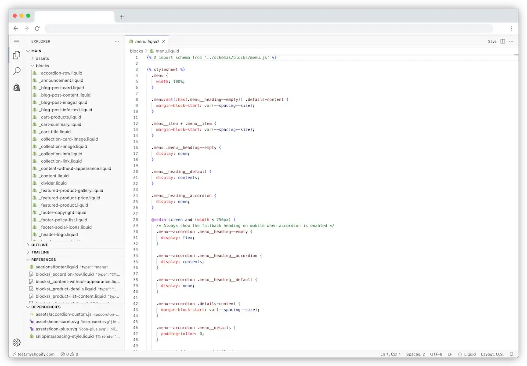Click Liquid language mode status
Screen dimensions: 527x366
coord(467,354)
